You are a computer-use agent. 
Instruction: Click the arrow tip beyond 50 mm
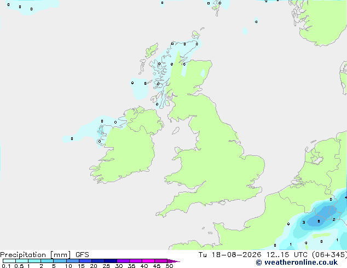coord(173,261)
